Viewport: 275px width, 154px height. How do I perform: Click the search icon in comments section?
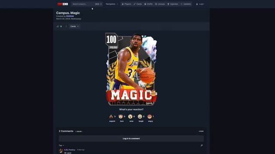202,145
